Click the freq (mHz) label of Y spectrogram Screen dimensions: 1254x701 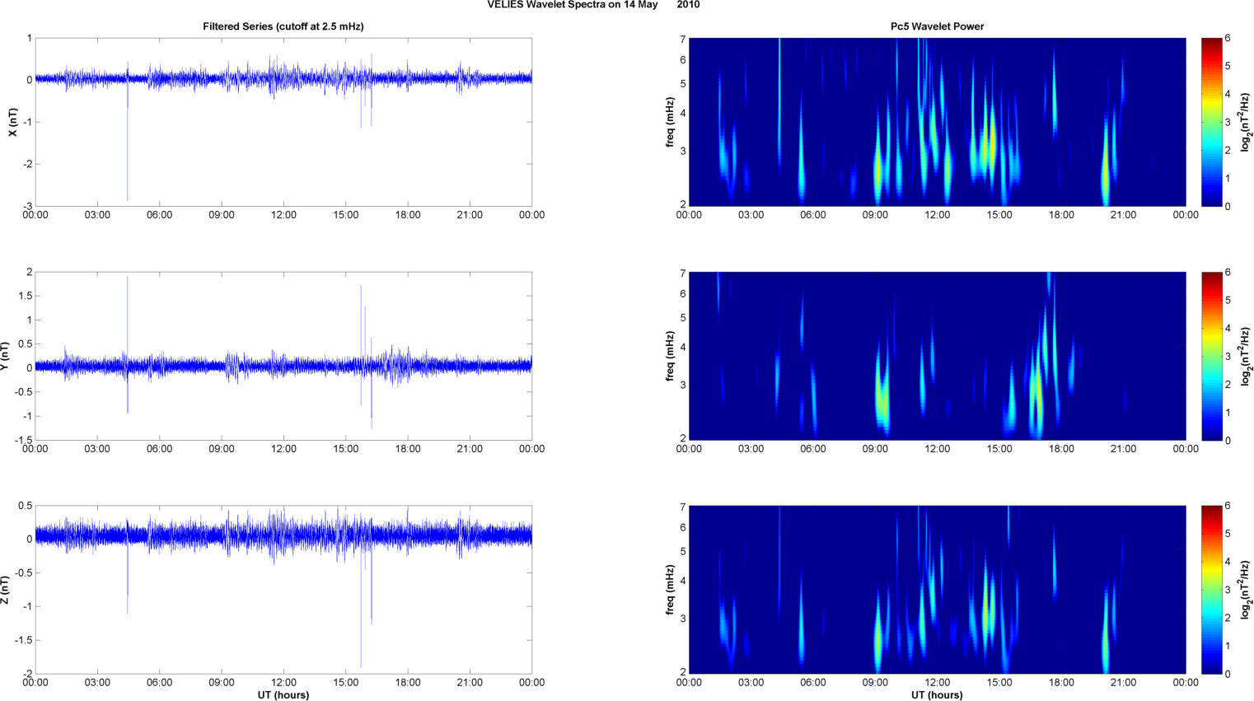click(671, 356)
